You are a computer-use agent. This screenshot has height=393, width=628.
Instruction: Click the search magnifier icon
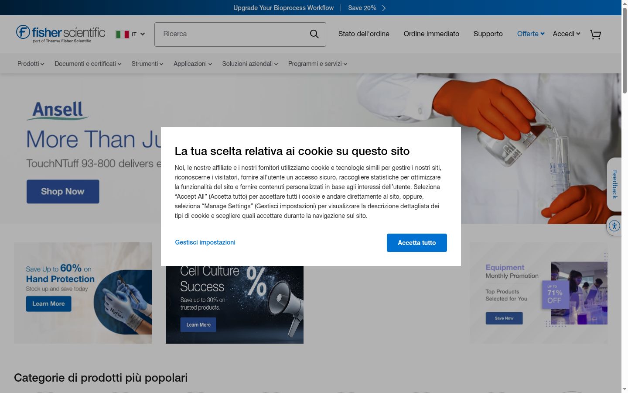314,34
